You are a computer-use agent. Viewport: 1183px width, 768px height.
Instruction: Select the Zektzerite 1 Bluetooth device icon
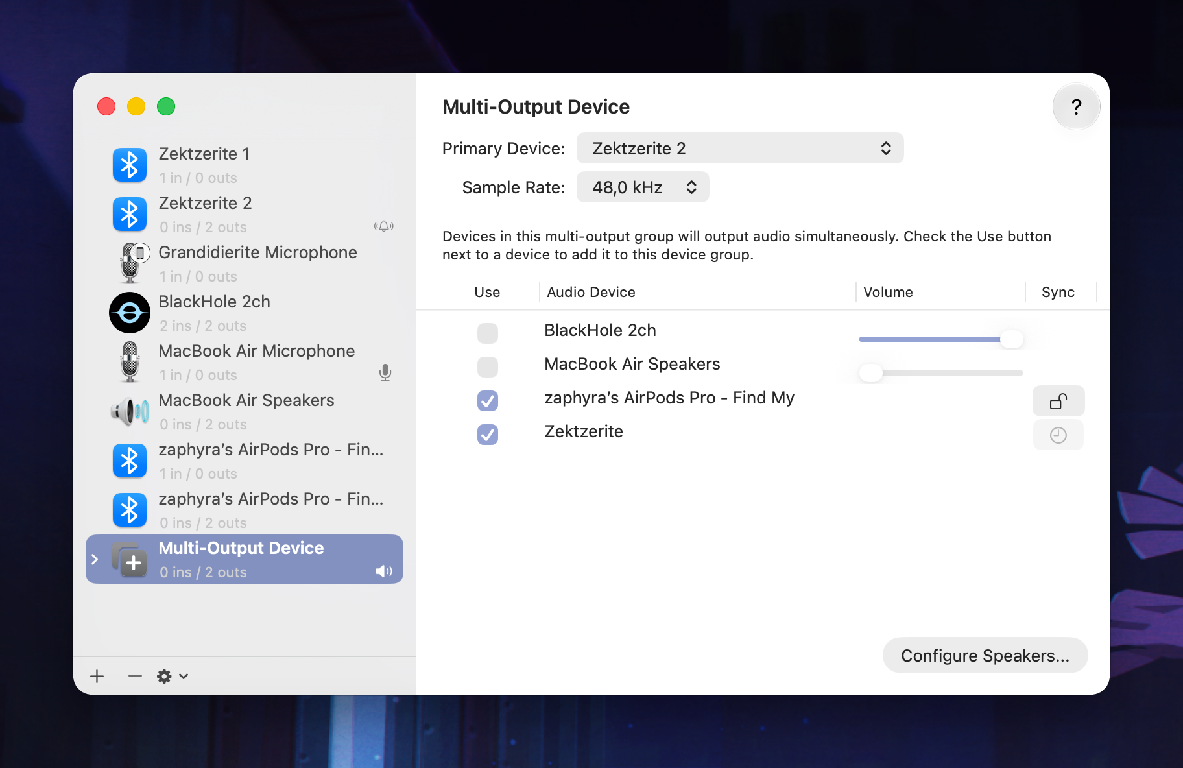pos(130,165)
